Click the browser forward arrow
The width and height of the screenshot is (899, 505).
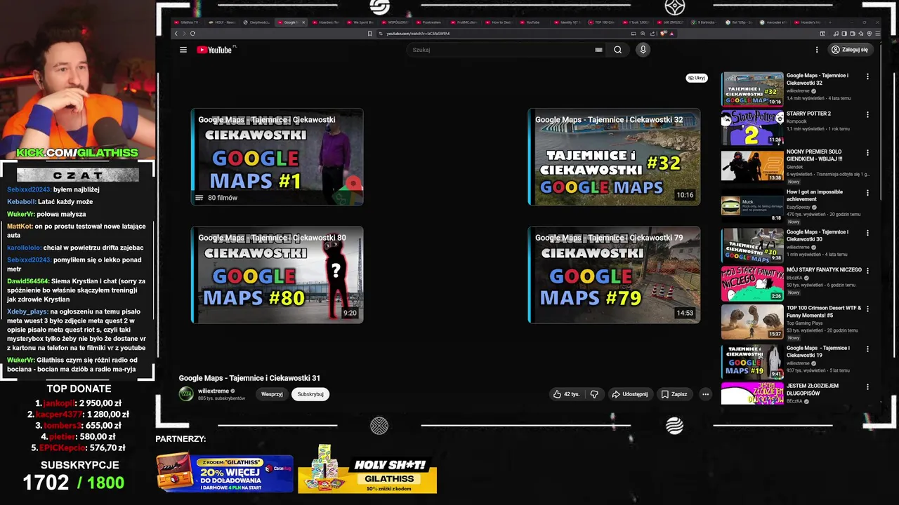pyautogui.click(x=185, y=34)
